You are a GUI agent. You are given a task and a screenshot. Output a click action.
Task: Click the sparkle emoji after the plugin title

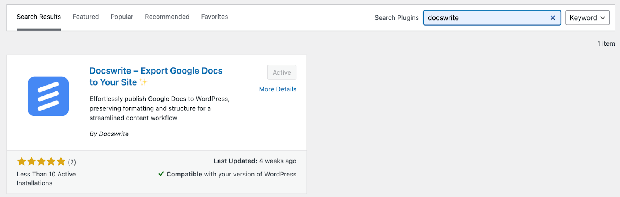coord(143,82)
